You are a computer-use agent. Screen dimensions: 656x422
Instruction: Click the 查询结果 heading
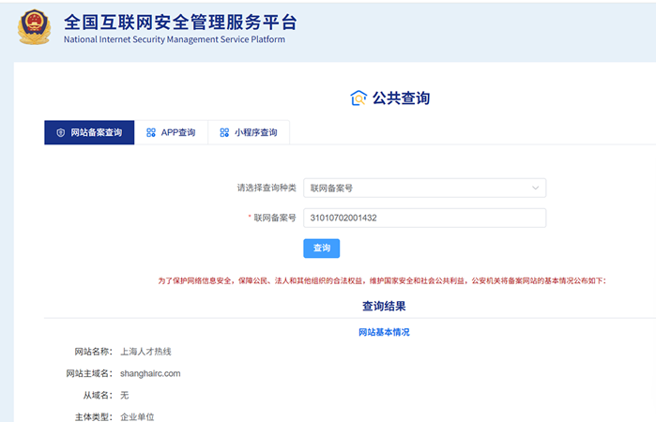(384, 306)
